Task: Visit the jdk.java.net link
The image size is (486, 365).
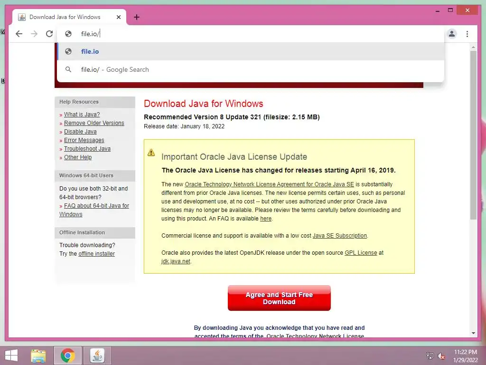Action: tap(176, 261)
